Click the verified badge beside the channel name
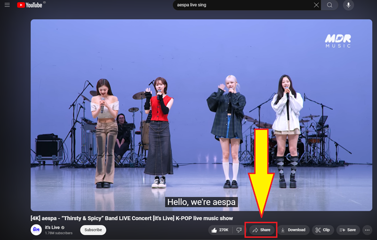Viewport: 377px width, 240px height. click(x=63, y=228)
